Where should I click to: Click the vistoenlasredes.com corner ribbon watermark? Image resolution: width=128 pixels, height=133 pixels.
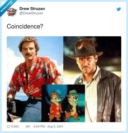click(7, 7)
